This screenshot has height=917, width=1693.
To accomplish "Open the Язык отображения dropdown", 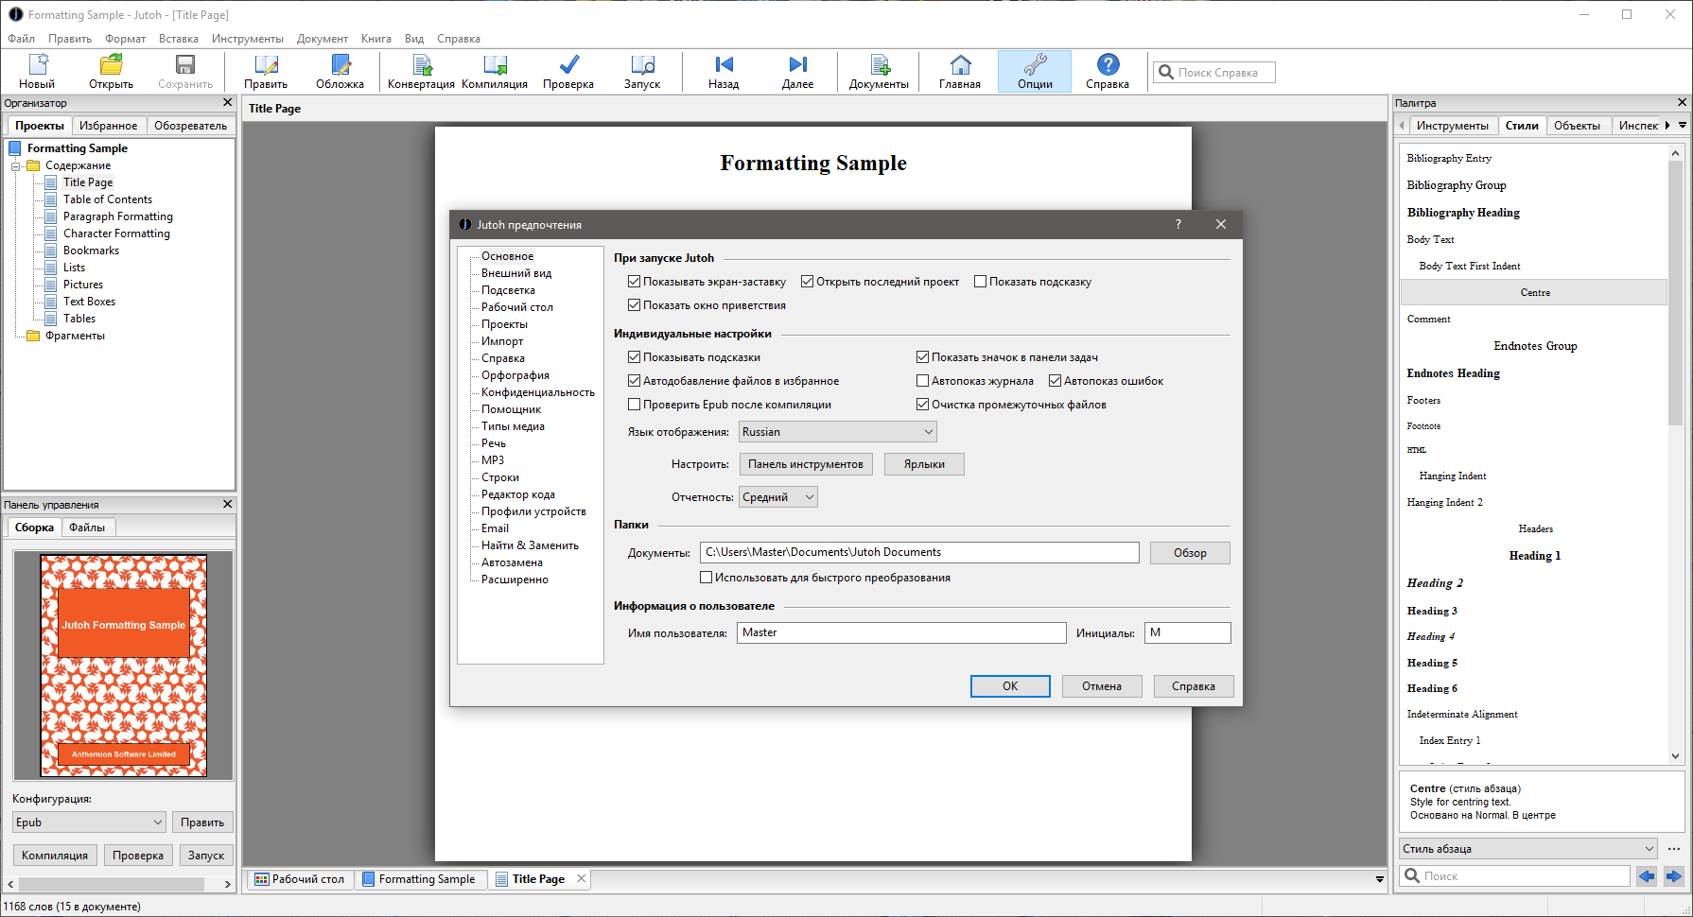I will tap(837, 432).
